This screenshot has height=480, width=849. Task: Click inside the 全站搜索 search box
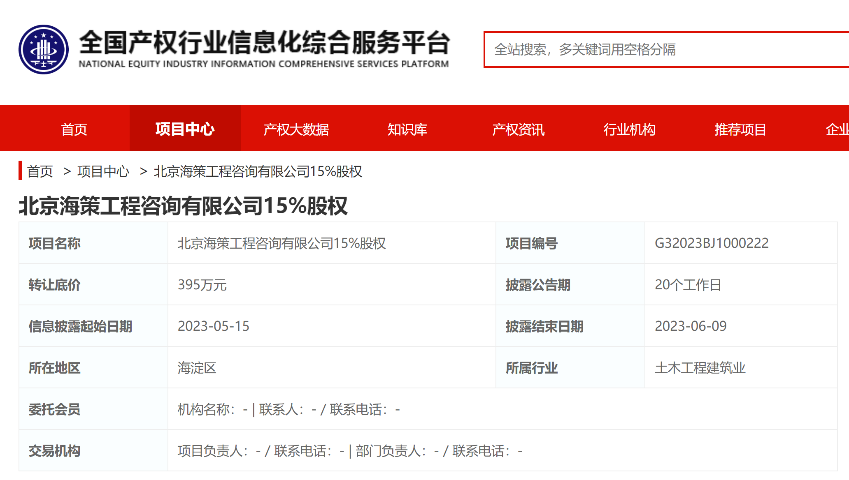658,50
